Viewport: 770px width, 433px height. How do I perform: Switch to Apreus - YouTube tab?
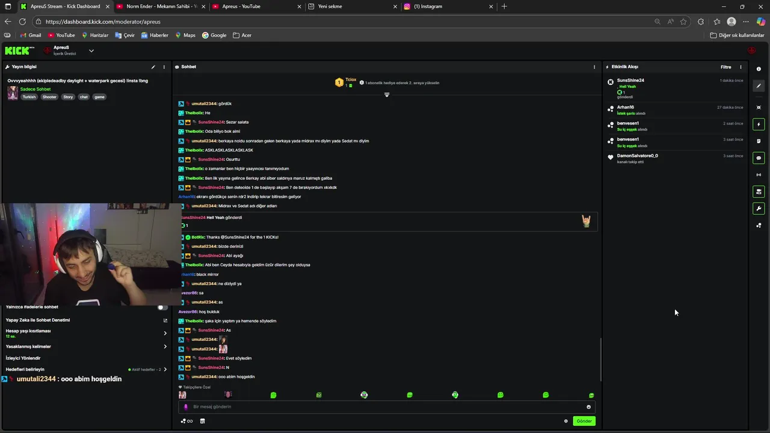pyautogui.click(x=256, y=7)
